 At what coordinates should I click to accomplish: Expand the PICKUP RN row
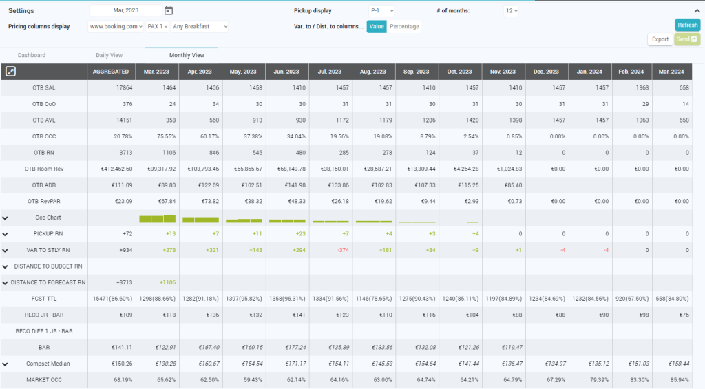pyautogui.click(x=5, y=234)
